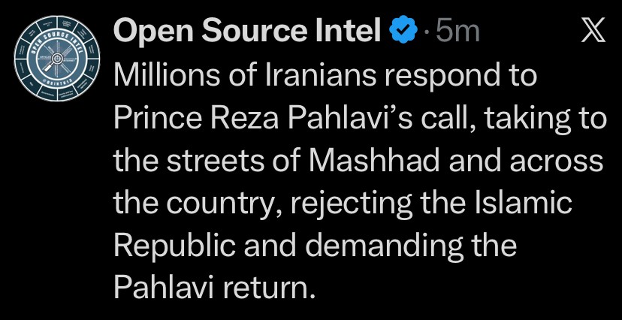The width and height of the screenshot is (622, 320).
Task: Open the Open Source Intel account name
Action: pyautogui.click(x=248, y=31)
